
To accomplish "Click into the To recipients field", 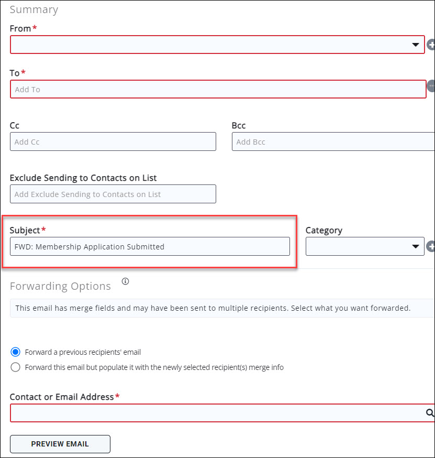I will 218,89.
